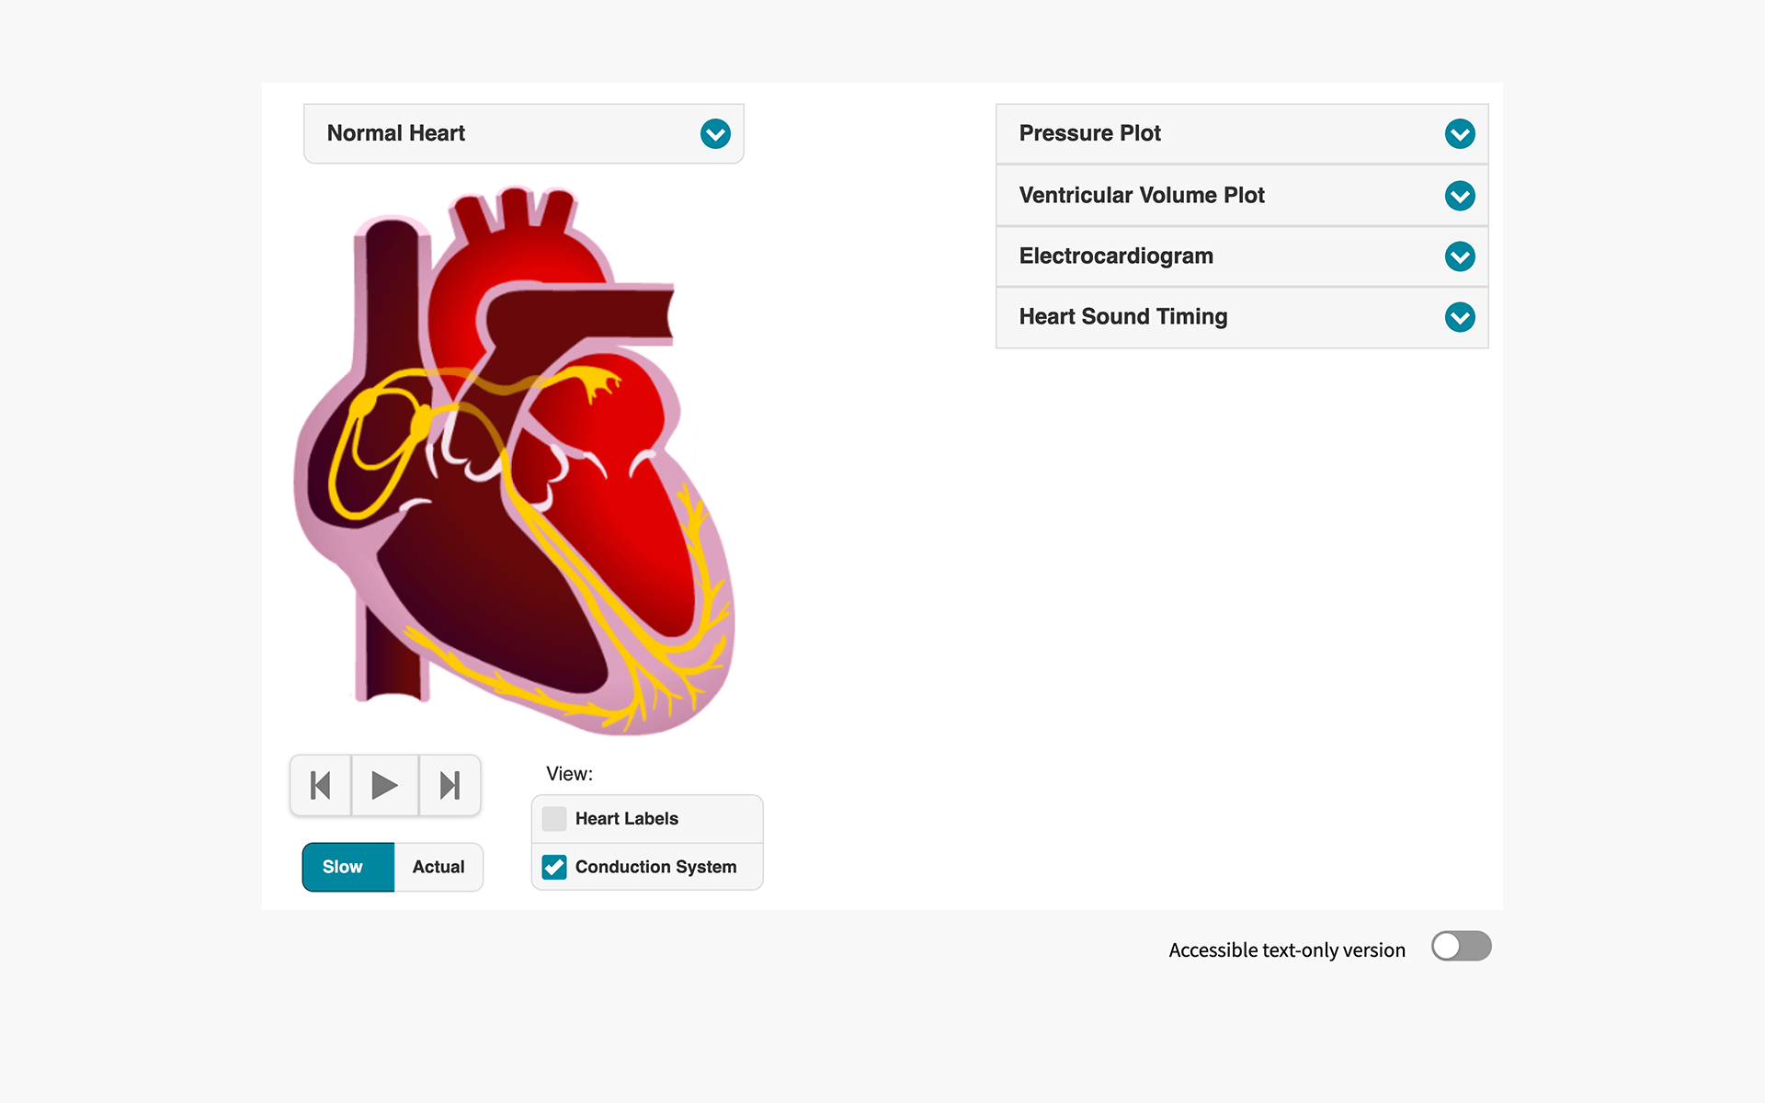Toggle the Accessible text-only version switch

[x=1460, y=947]
